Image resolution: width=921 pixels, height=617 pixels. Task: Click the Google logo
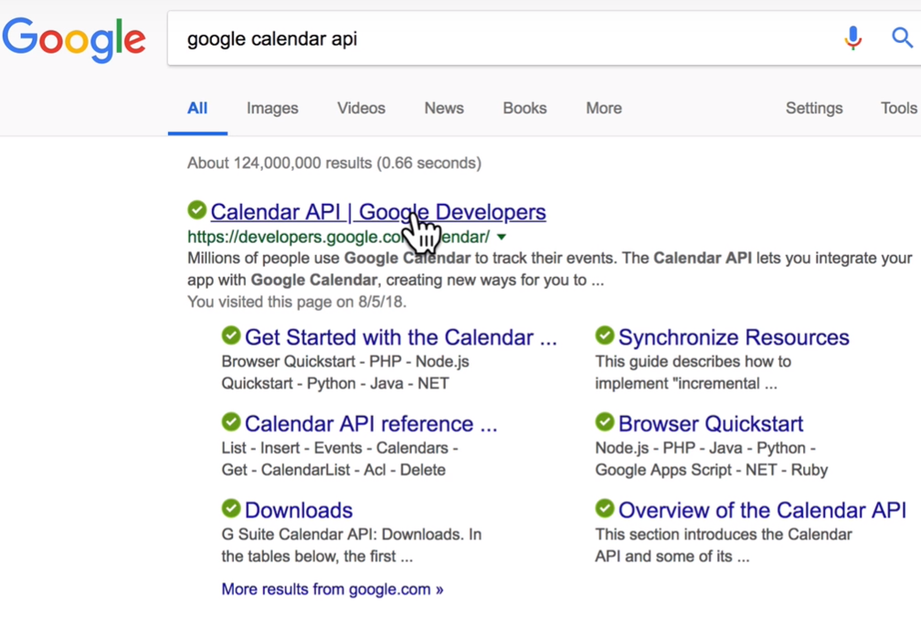point(74,39)
